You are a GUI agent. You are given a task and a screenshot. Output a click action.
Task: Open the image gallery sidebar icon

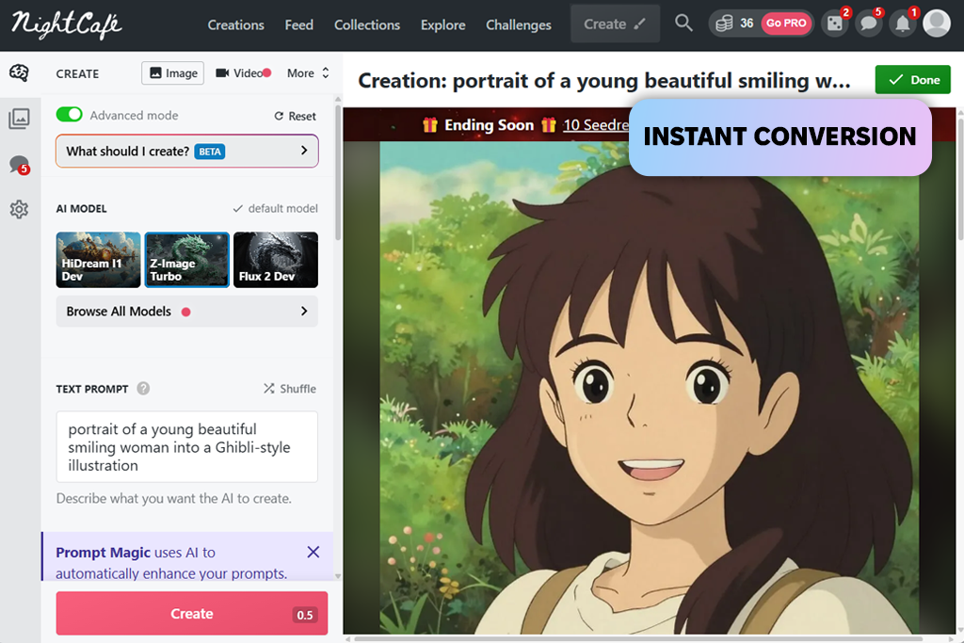(x=19, y=119)
